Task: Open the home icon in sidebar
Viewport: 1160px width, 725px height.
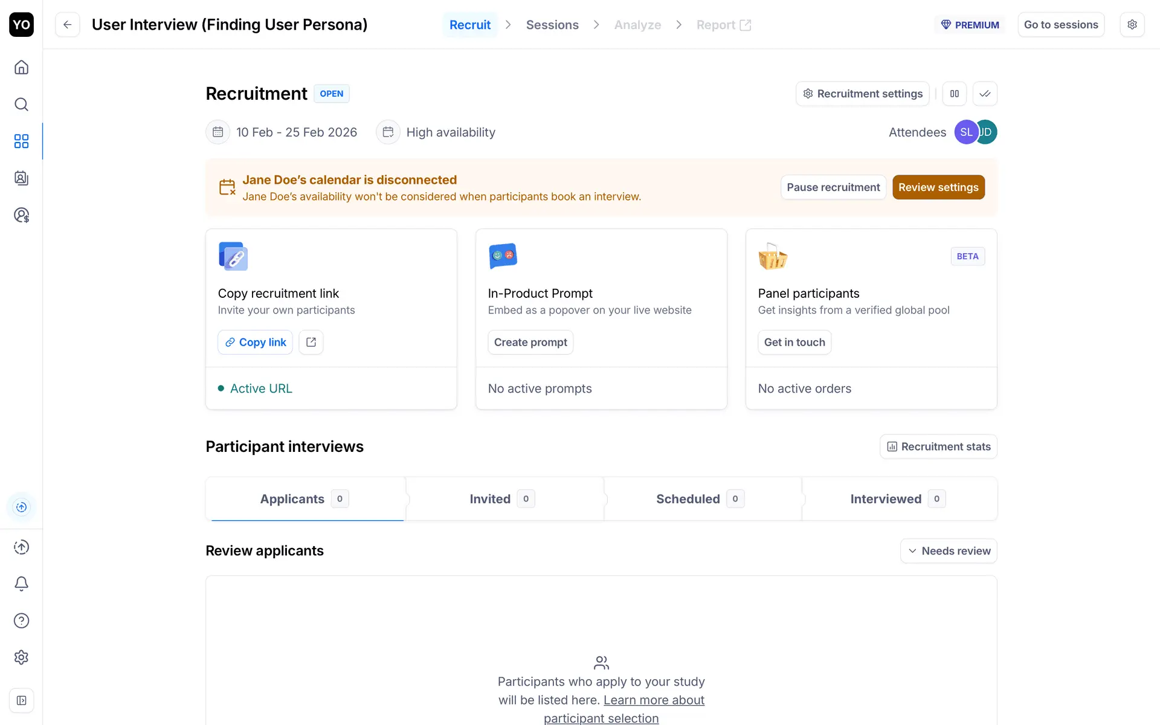Action: pos(21,67)
